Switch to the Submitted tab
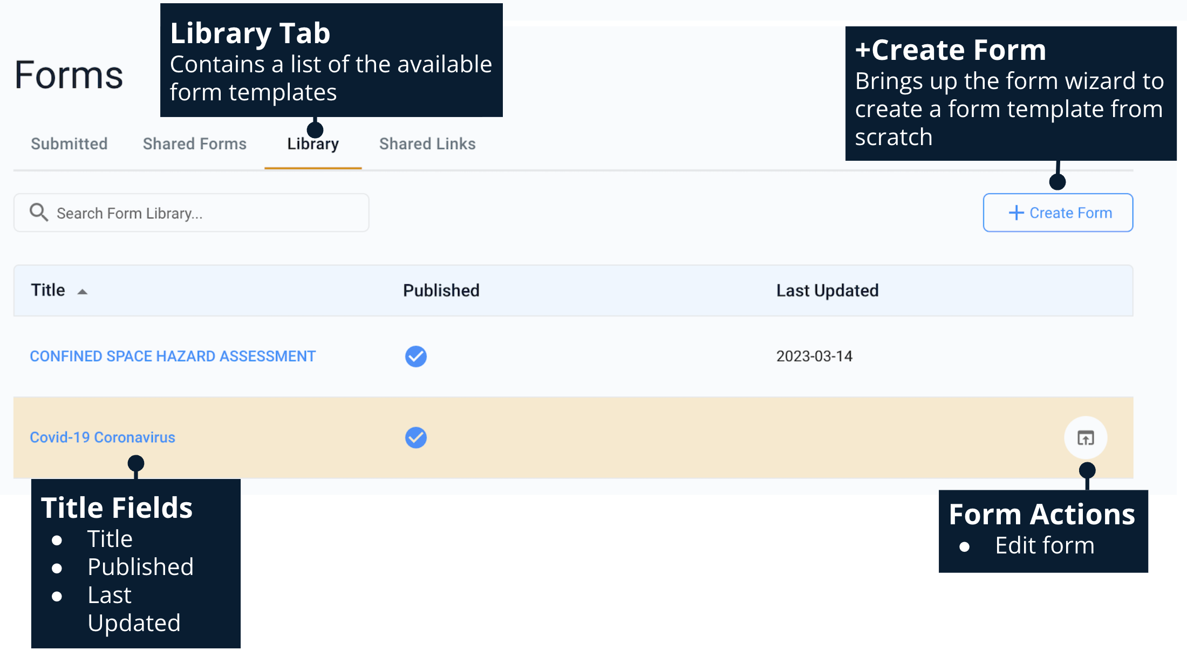 click(x=69, y=144)
